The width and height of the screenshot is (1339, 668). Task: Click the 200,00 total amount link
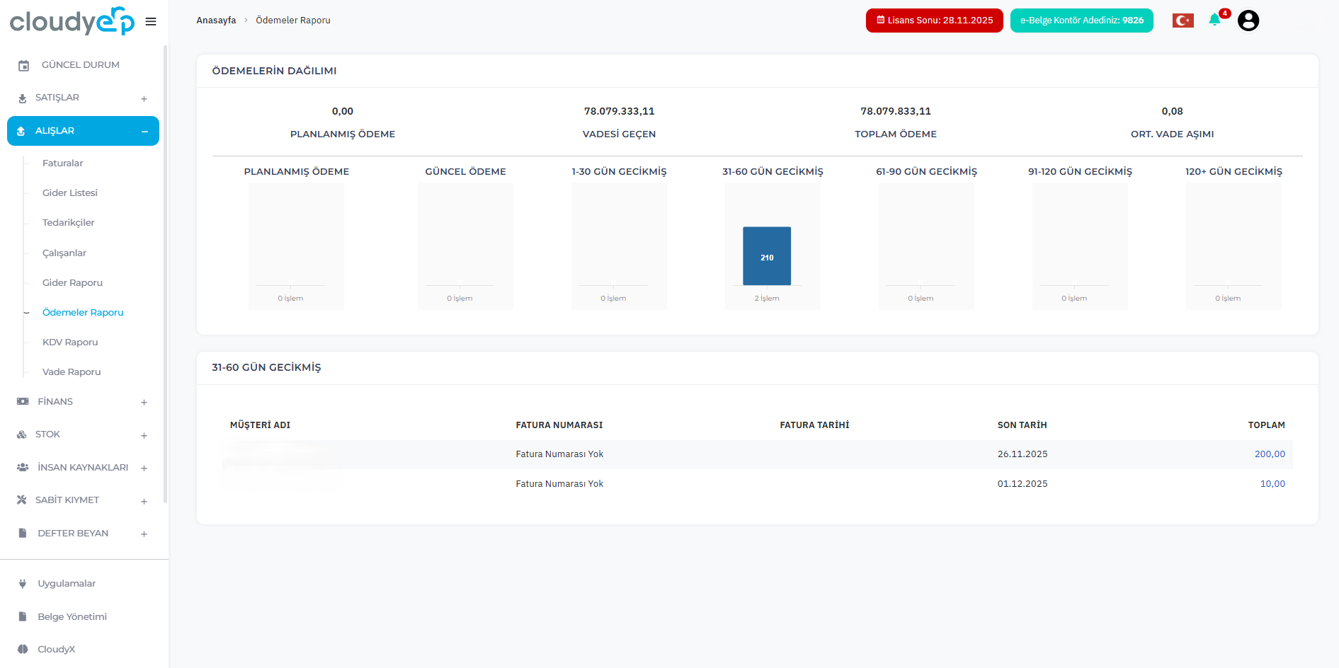pyautogui.click(x=1269, y=454)
